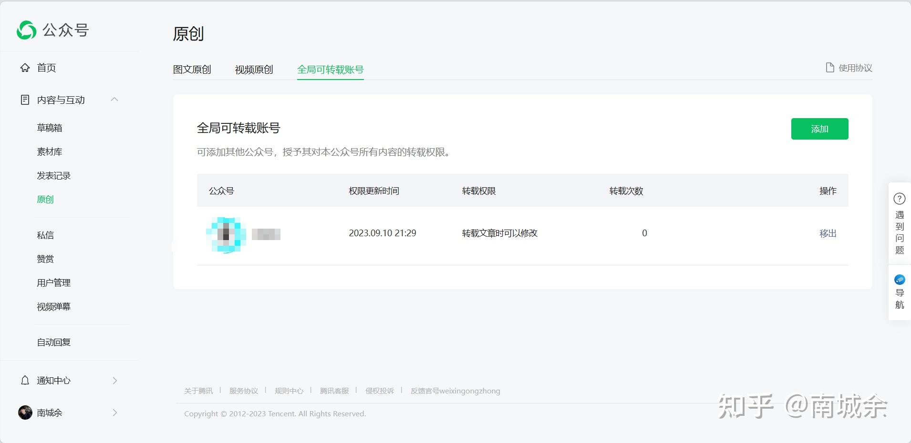The width and height of the screenshot is (911, 443).
Task: Click the 转载次数 column header
Action: (x=626, y=191)
